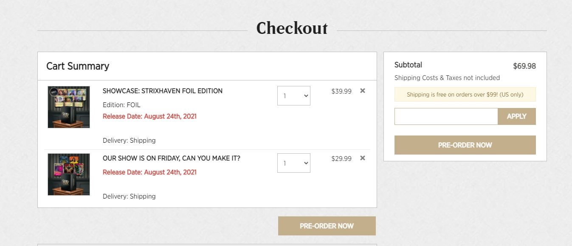
Task: Click the Edition: FOIL label
Action: pos(121,105)
